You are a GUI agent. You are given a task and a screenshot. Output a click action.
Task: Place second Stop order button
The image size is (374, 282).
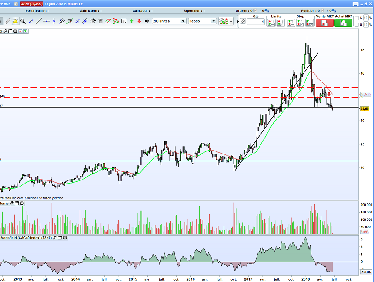coord(301,23)
